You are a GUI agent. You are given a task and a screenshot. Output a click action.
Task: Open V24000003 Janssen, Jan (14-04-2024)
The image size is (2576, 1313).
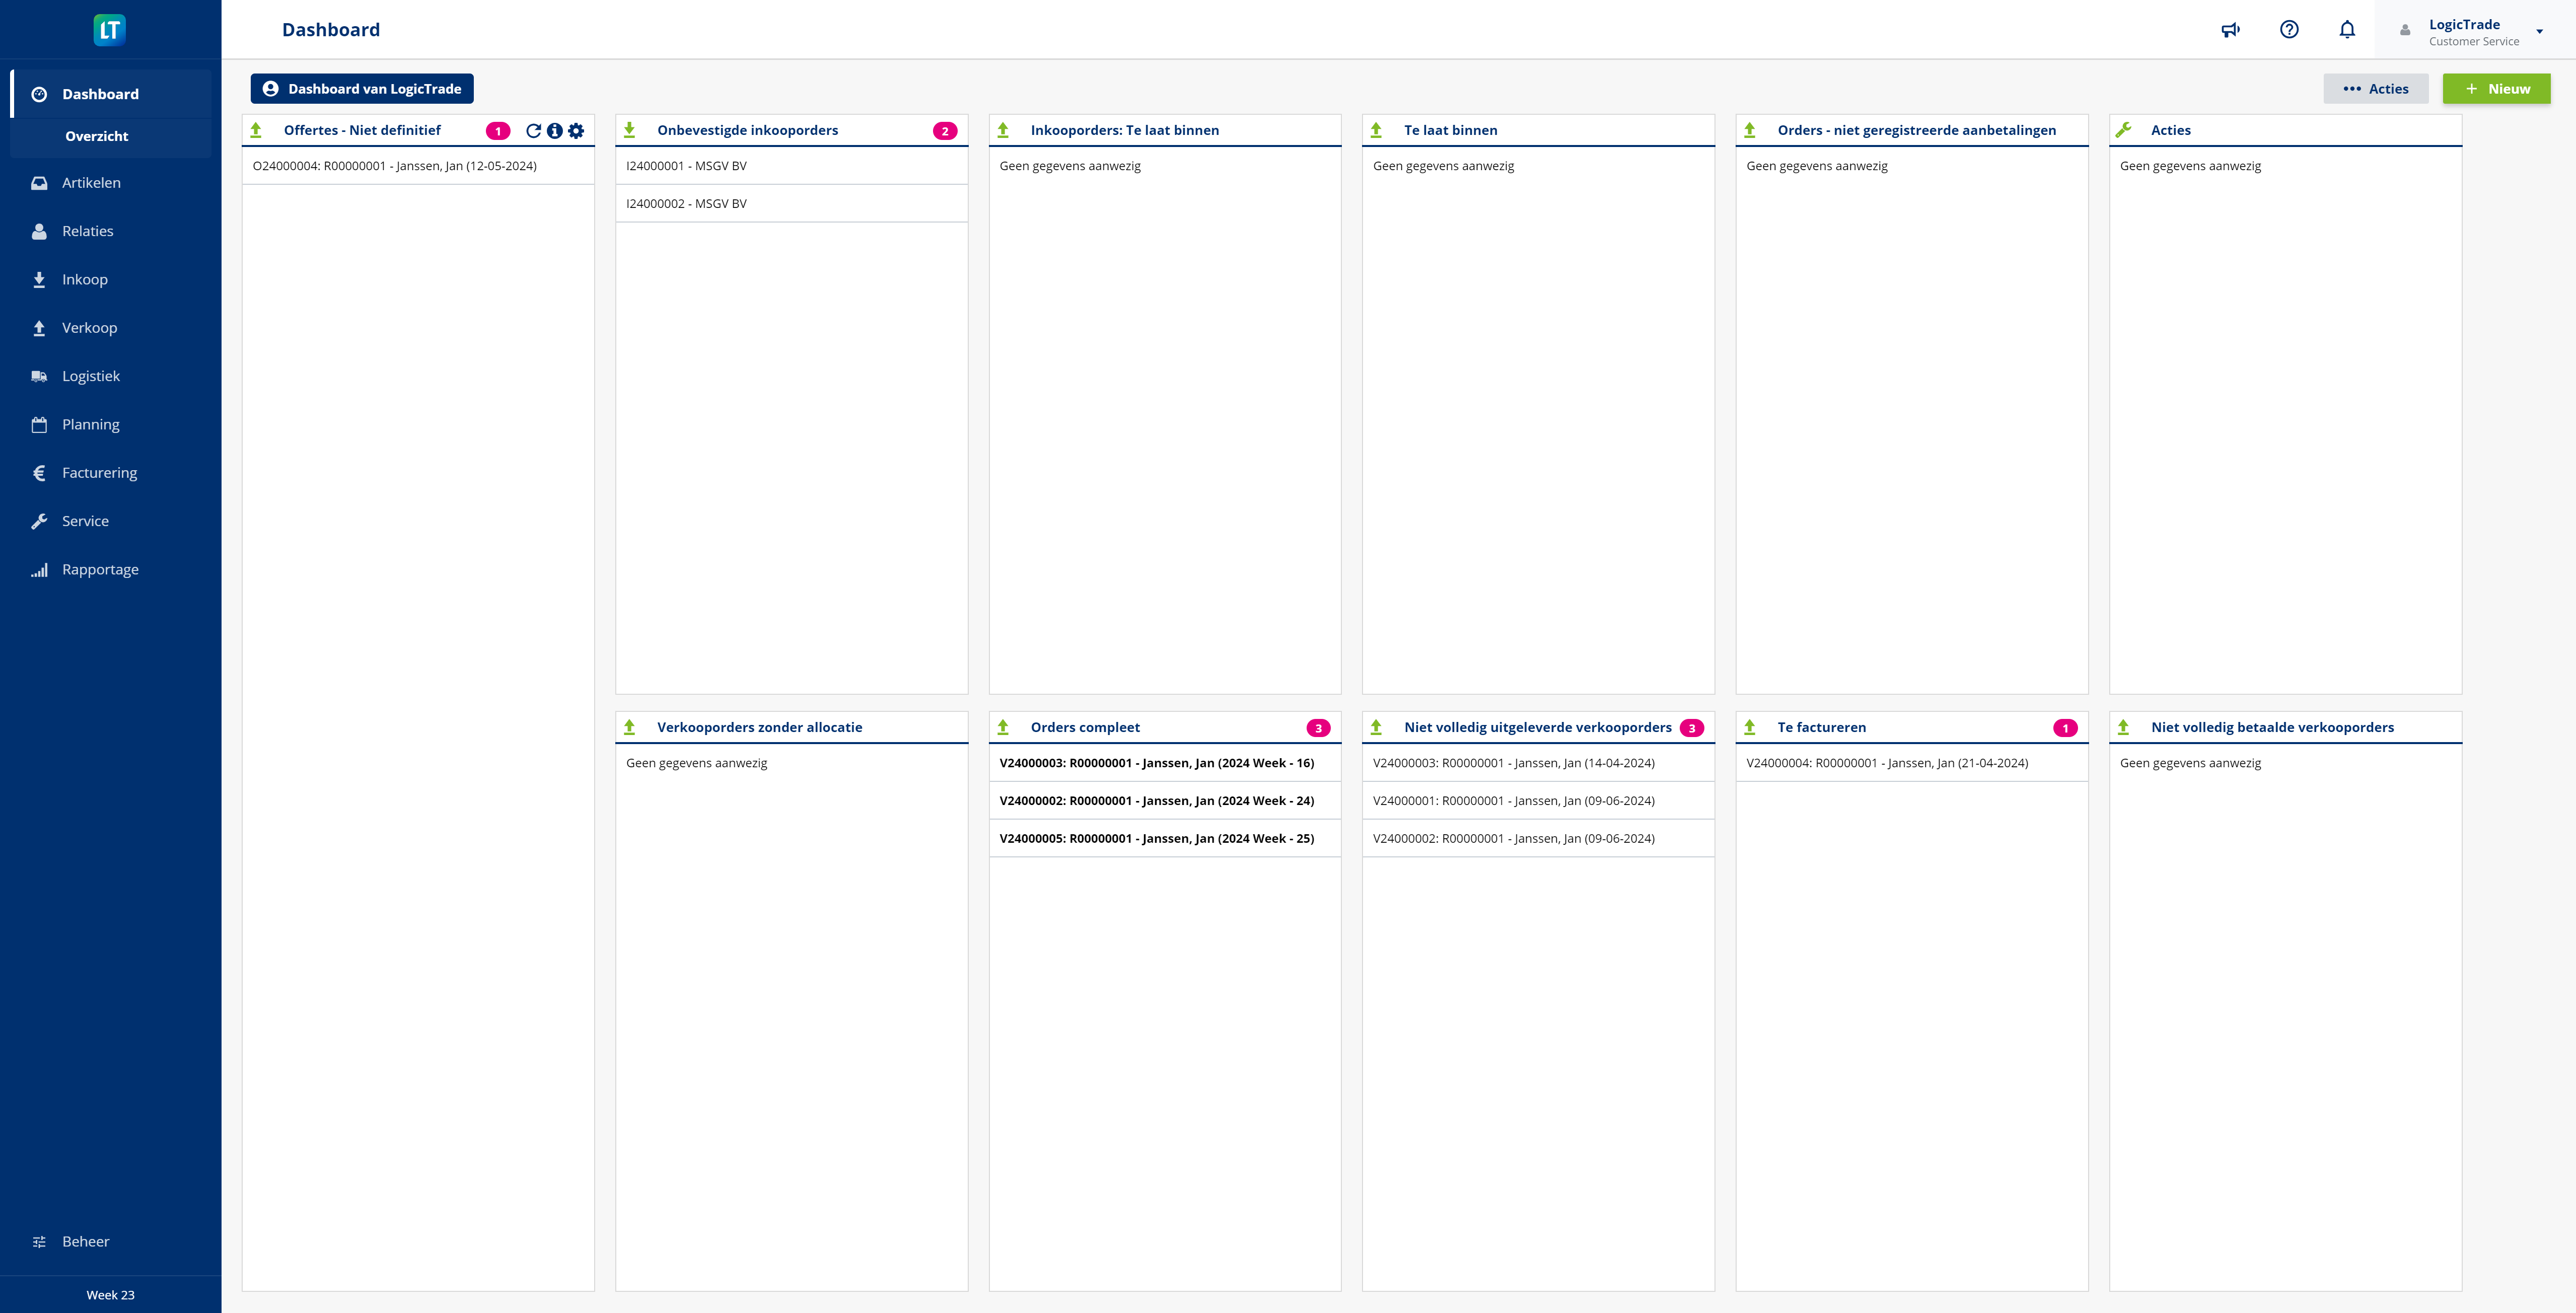click(1538, 763)
